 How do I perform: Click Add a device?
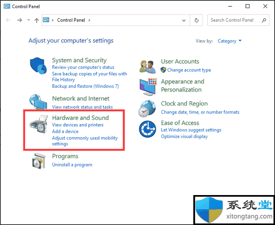tap(65, 132)
